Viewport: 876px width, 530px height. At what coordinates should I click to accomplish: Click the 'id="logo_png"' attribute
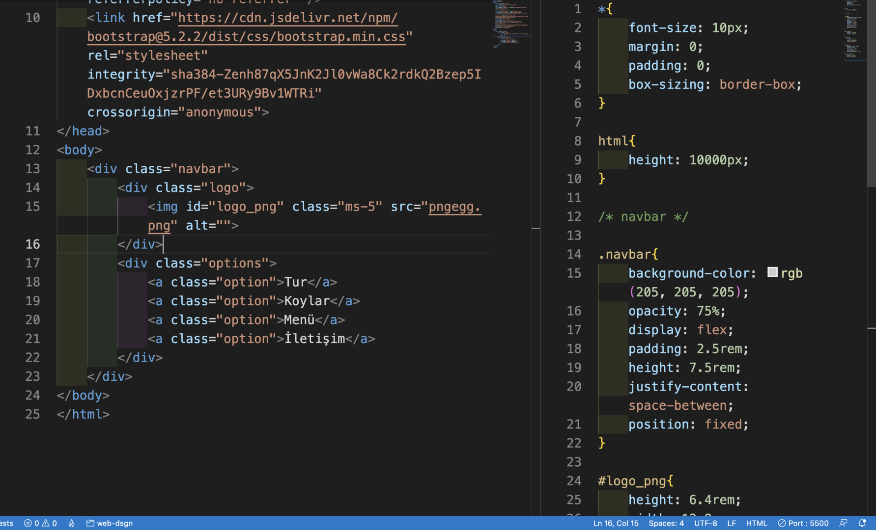tap(235, 207)
